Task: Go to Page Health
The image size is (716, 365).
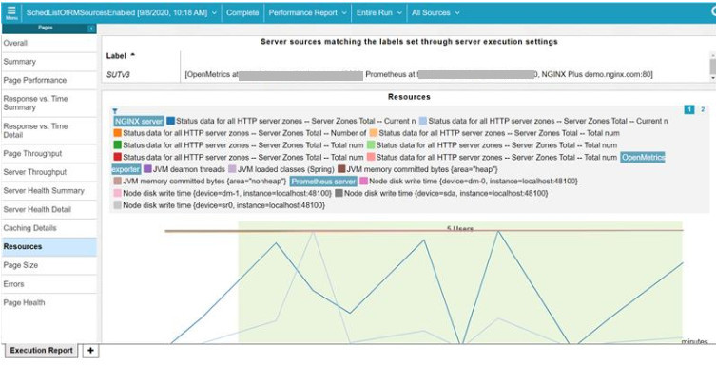Action: click(49, 302)
